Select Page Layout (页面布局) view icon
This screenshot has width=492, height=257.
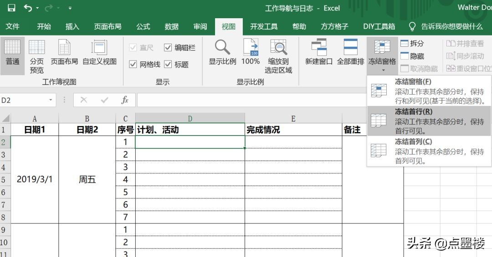pyautogui.click(x=64, y=53)
